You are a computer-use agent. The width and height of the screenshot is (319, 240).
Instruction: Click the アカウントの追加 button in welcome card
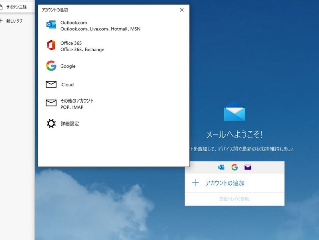235,183
